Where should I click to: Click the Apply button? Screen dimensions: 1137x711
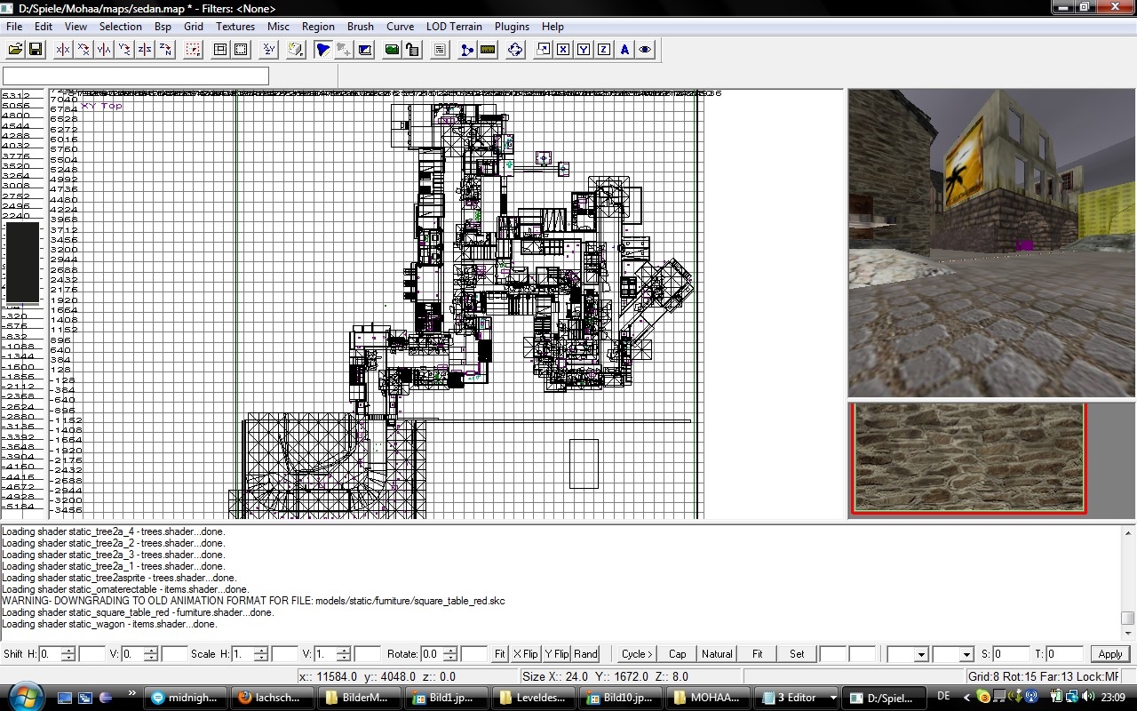click(1110, 654)
